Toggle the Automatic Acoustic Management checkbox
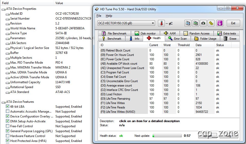Image resolution: width=246 pixels, height=144 pixels. [x=7, y=111]
